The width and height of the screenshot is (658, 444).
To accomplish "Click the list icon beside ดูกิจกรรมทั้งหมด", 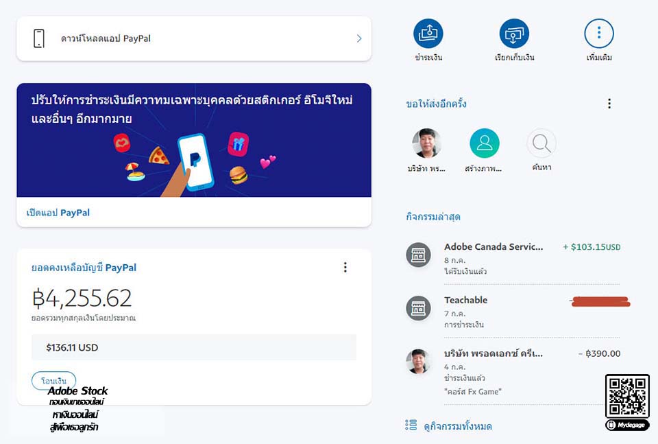I will [x=411, y=425].
